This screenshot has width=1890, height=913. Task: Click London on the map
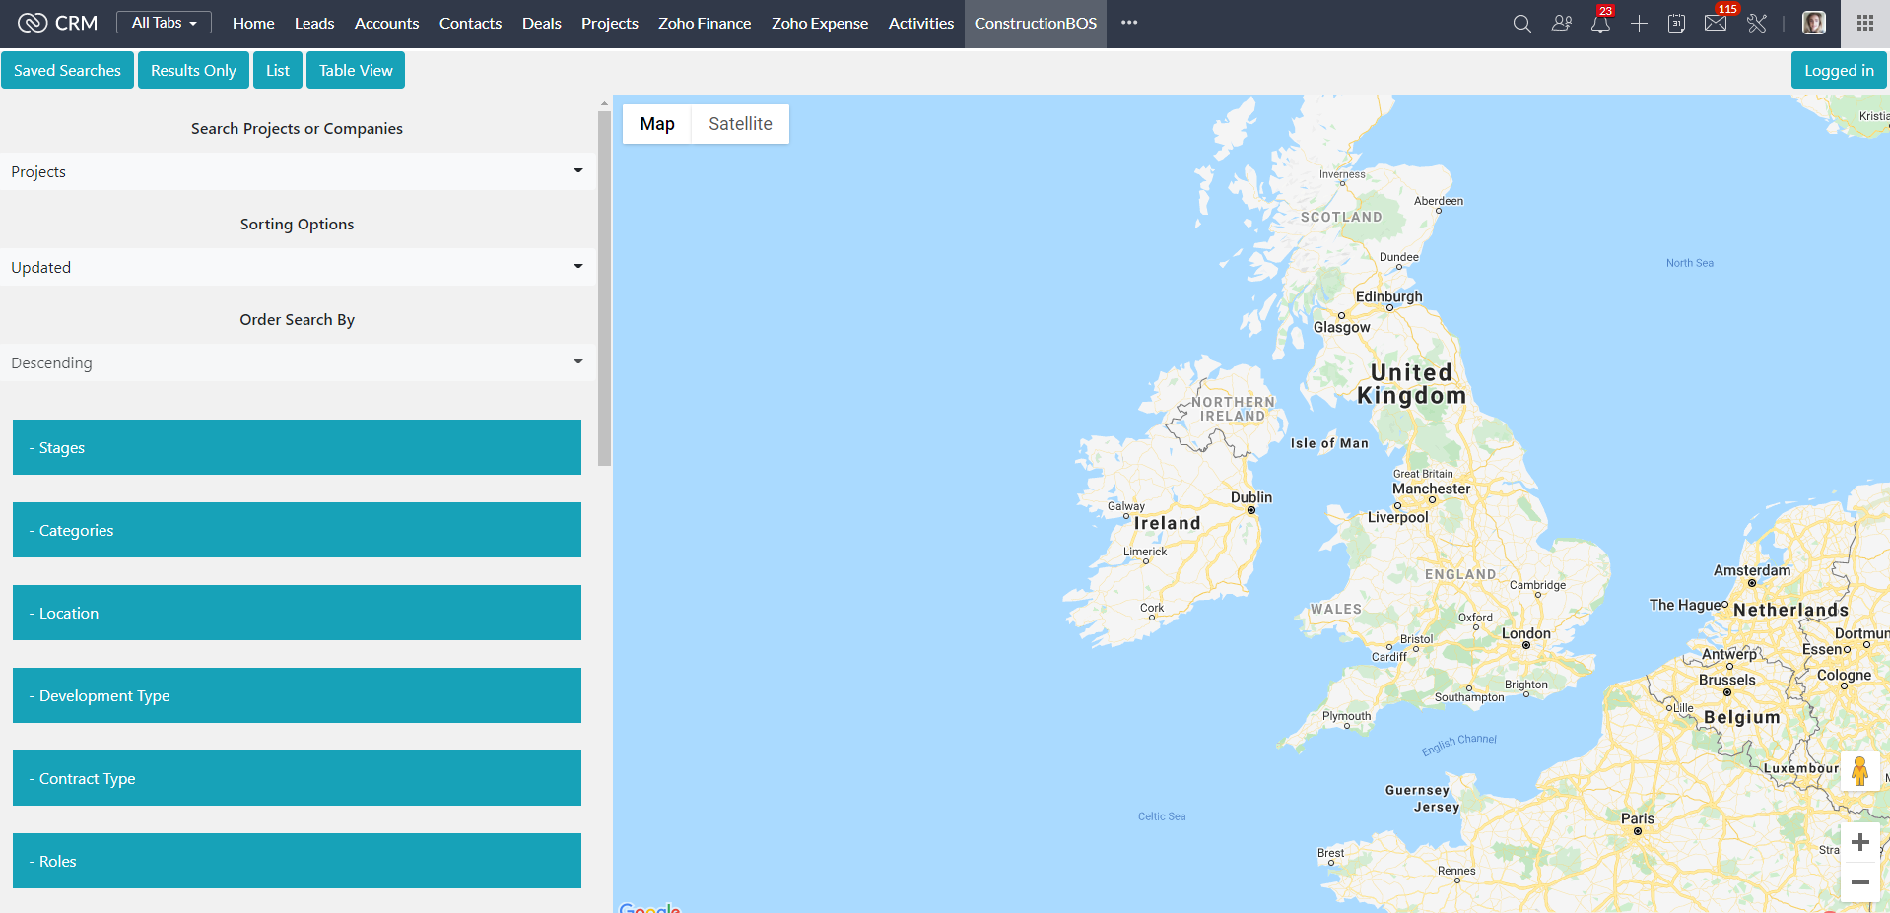1525,634
